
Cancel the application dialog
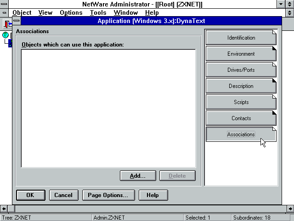coord(63,195)
